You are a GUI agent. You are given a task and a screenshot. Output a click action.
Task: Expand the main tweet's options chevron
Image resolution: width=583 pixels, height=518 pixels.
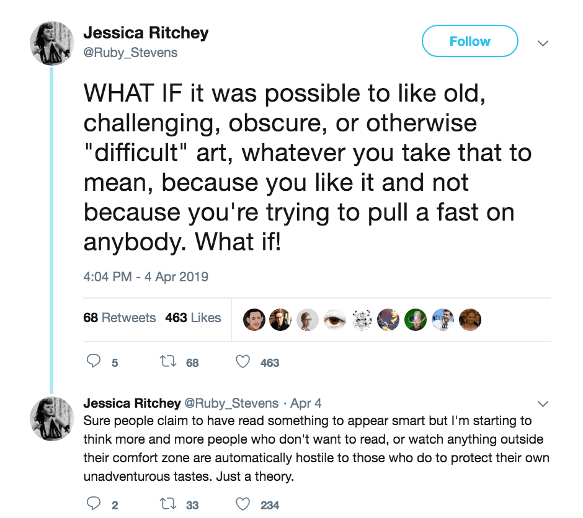point(543,43)
